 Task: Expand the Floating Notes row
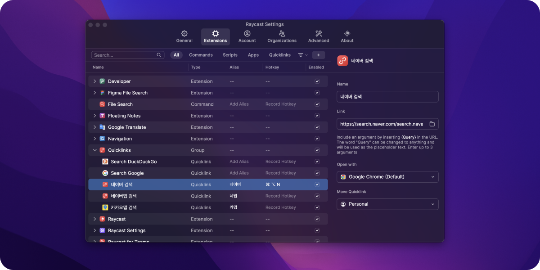(94, 116)
